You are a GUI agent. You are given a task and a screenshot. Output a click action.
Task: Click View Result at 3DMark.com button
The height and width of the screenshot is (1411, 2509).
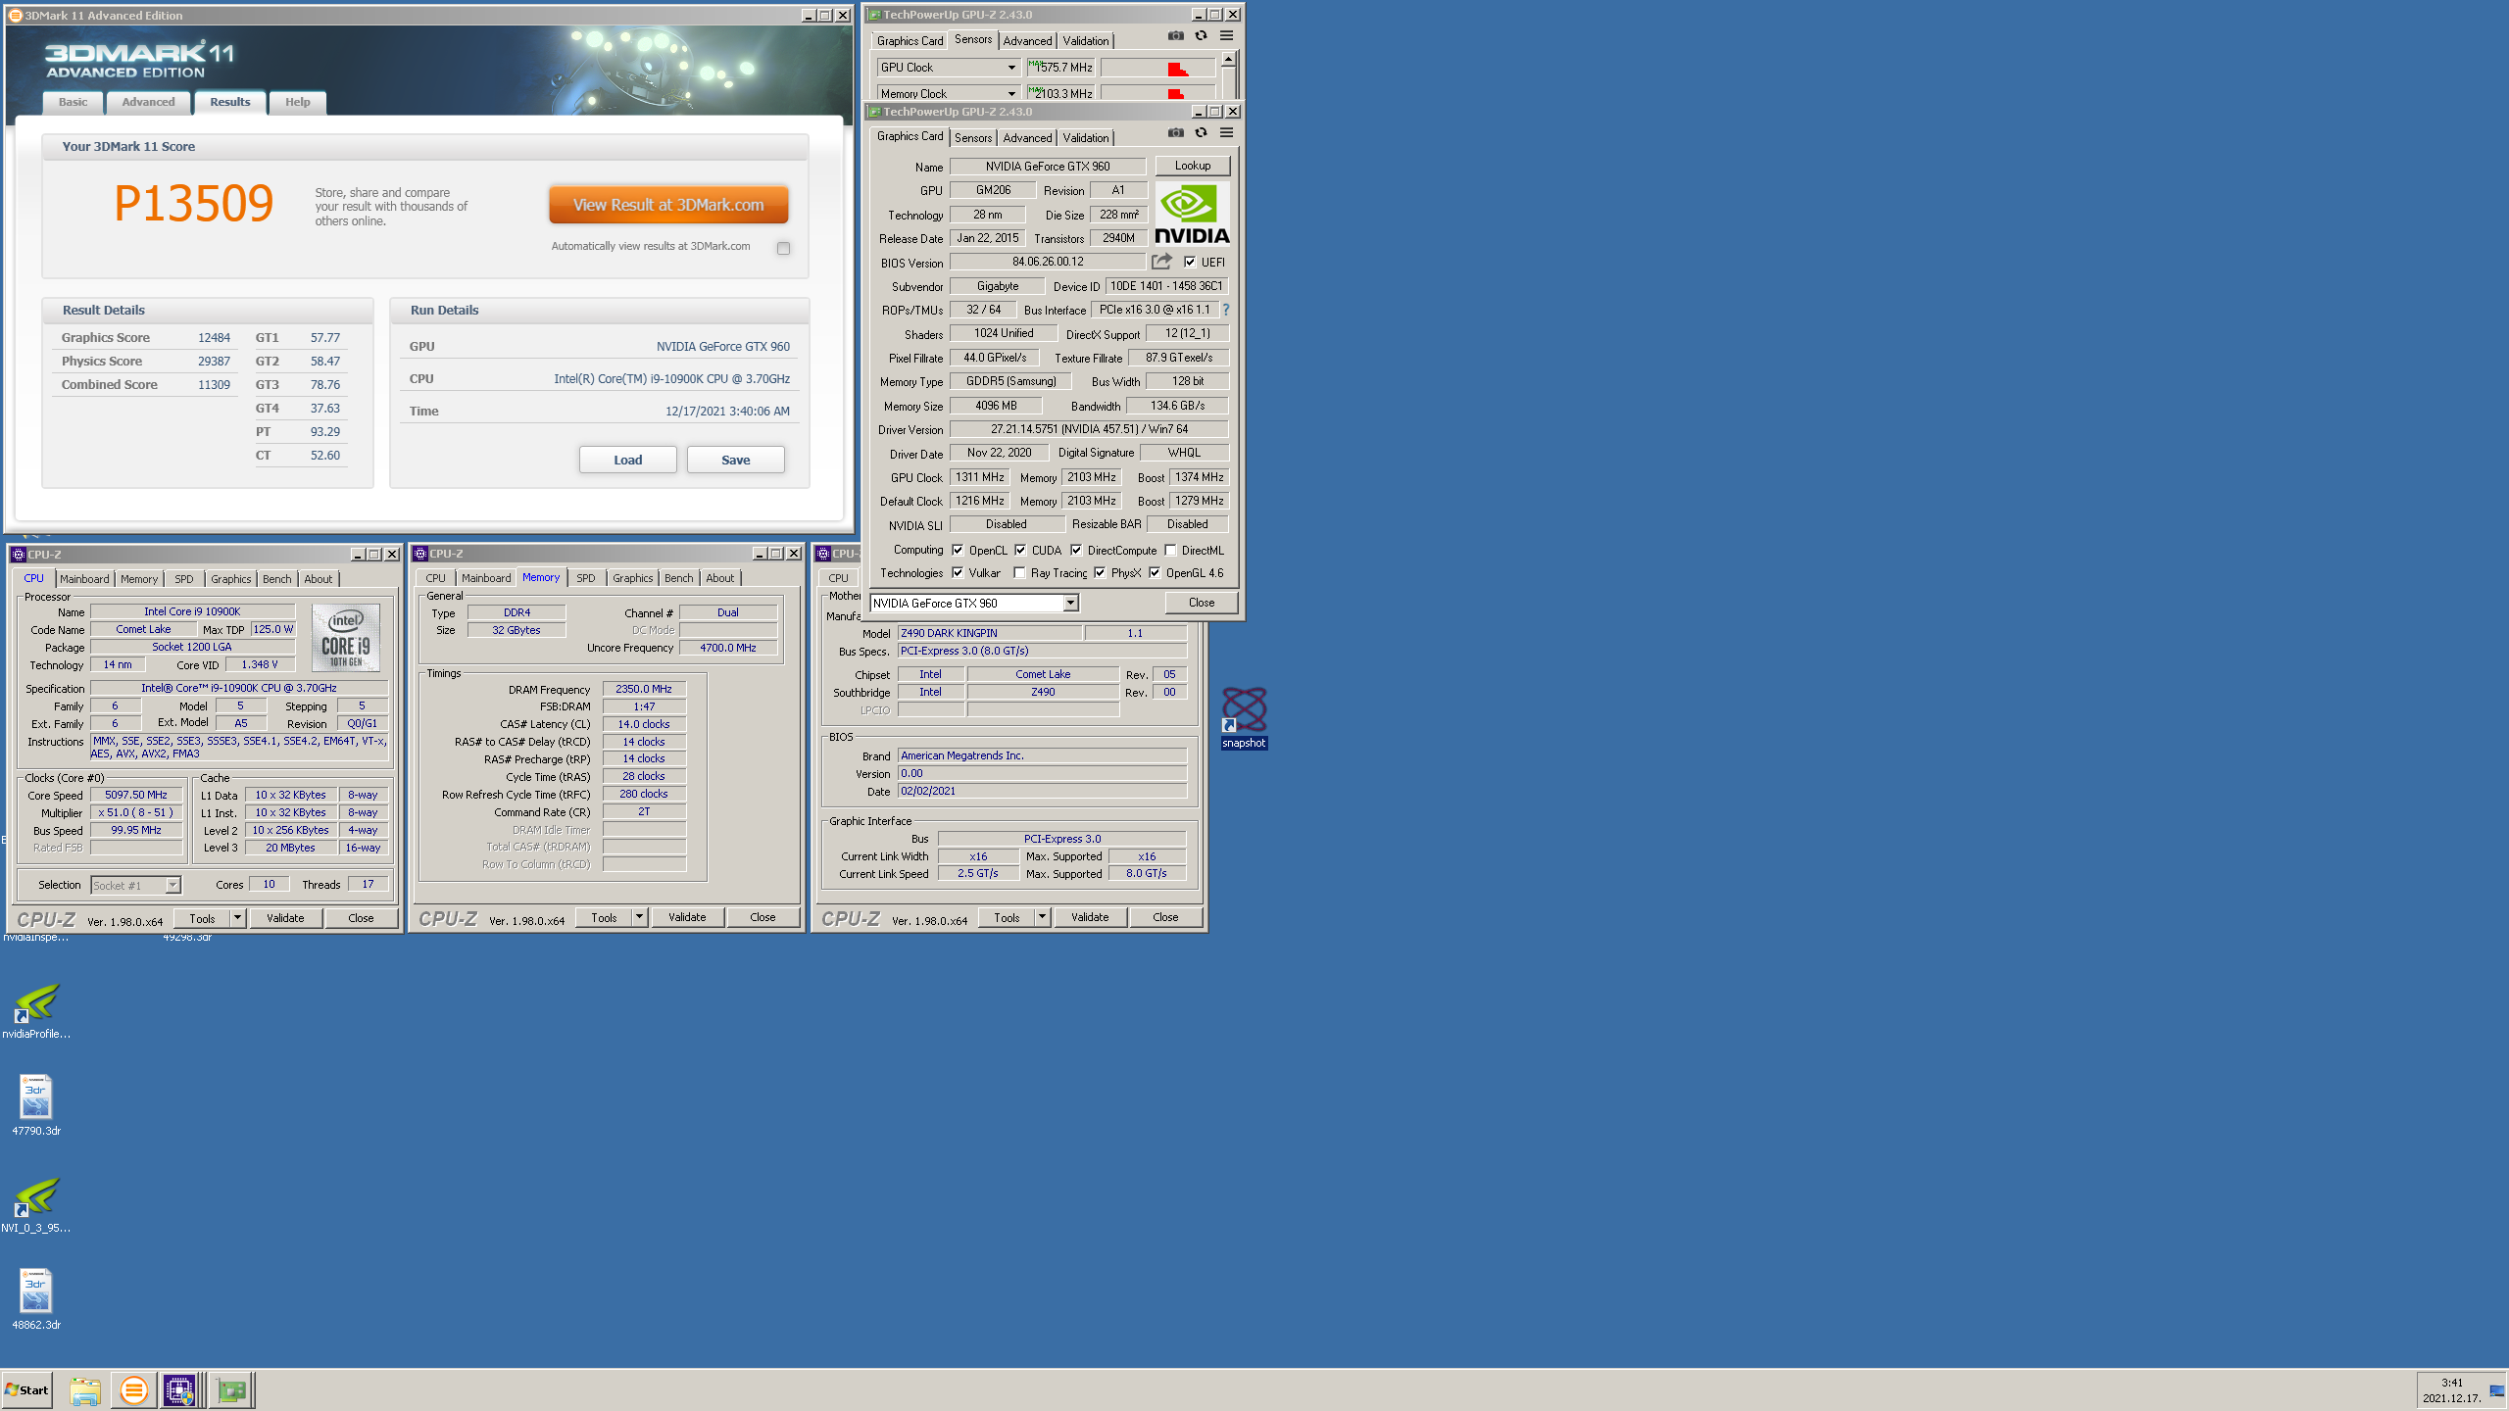668,205
